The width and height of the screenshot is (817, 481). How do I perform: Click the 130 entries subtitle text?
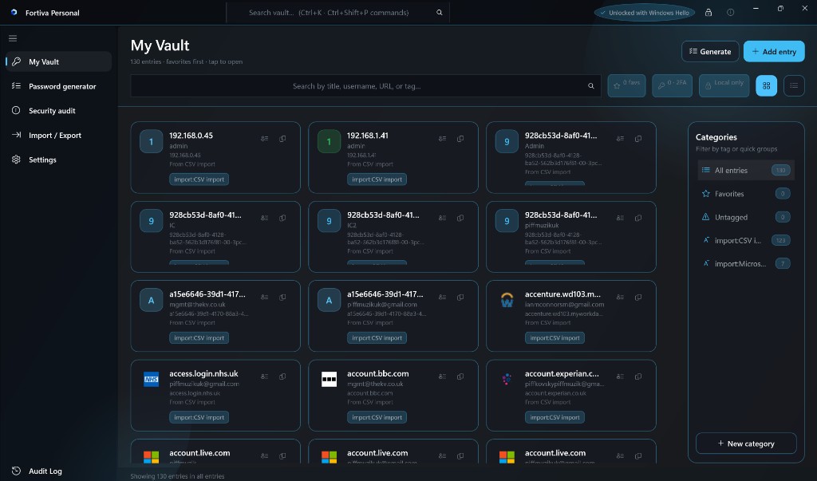(x=186, y=61)
